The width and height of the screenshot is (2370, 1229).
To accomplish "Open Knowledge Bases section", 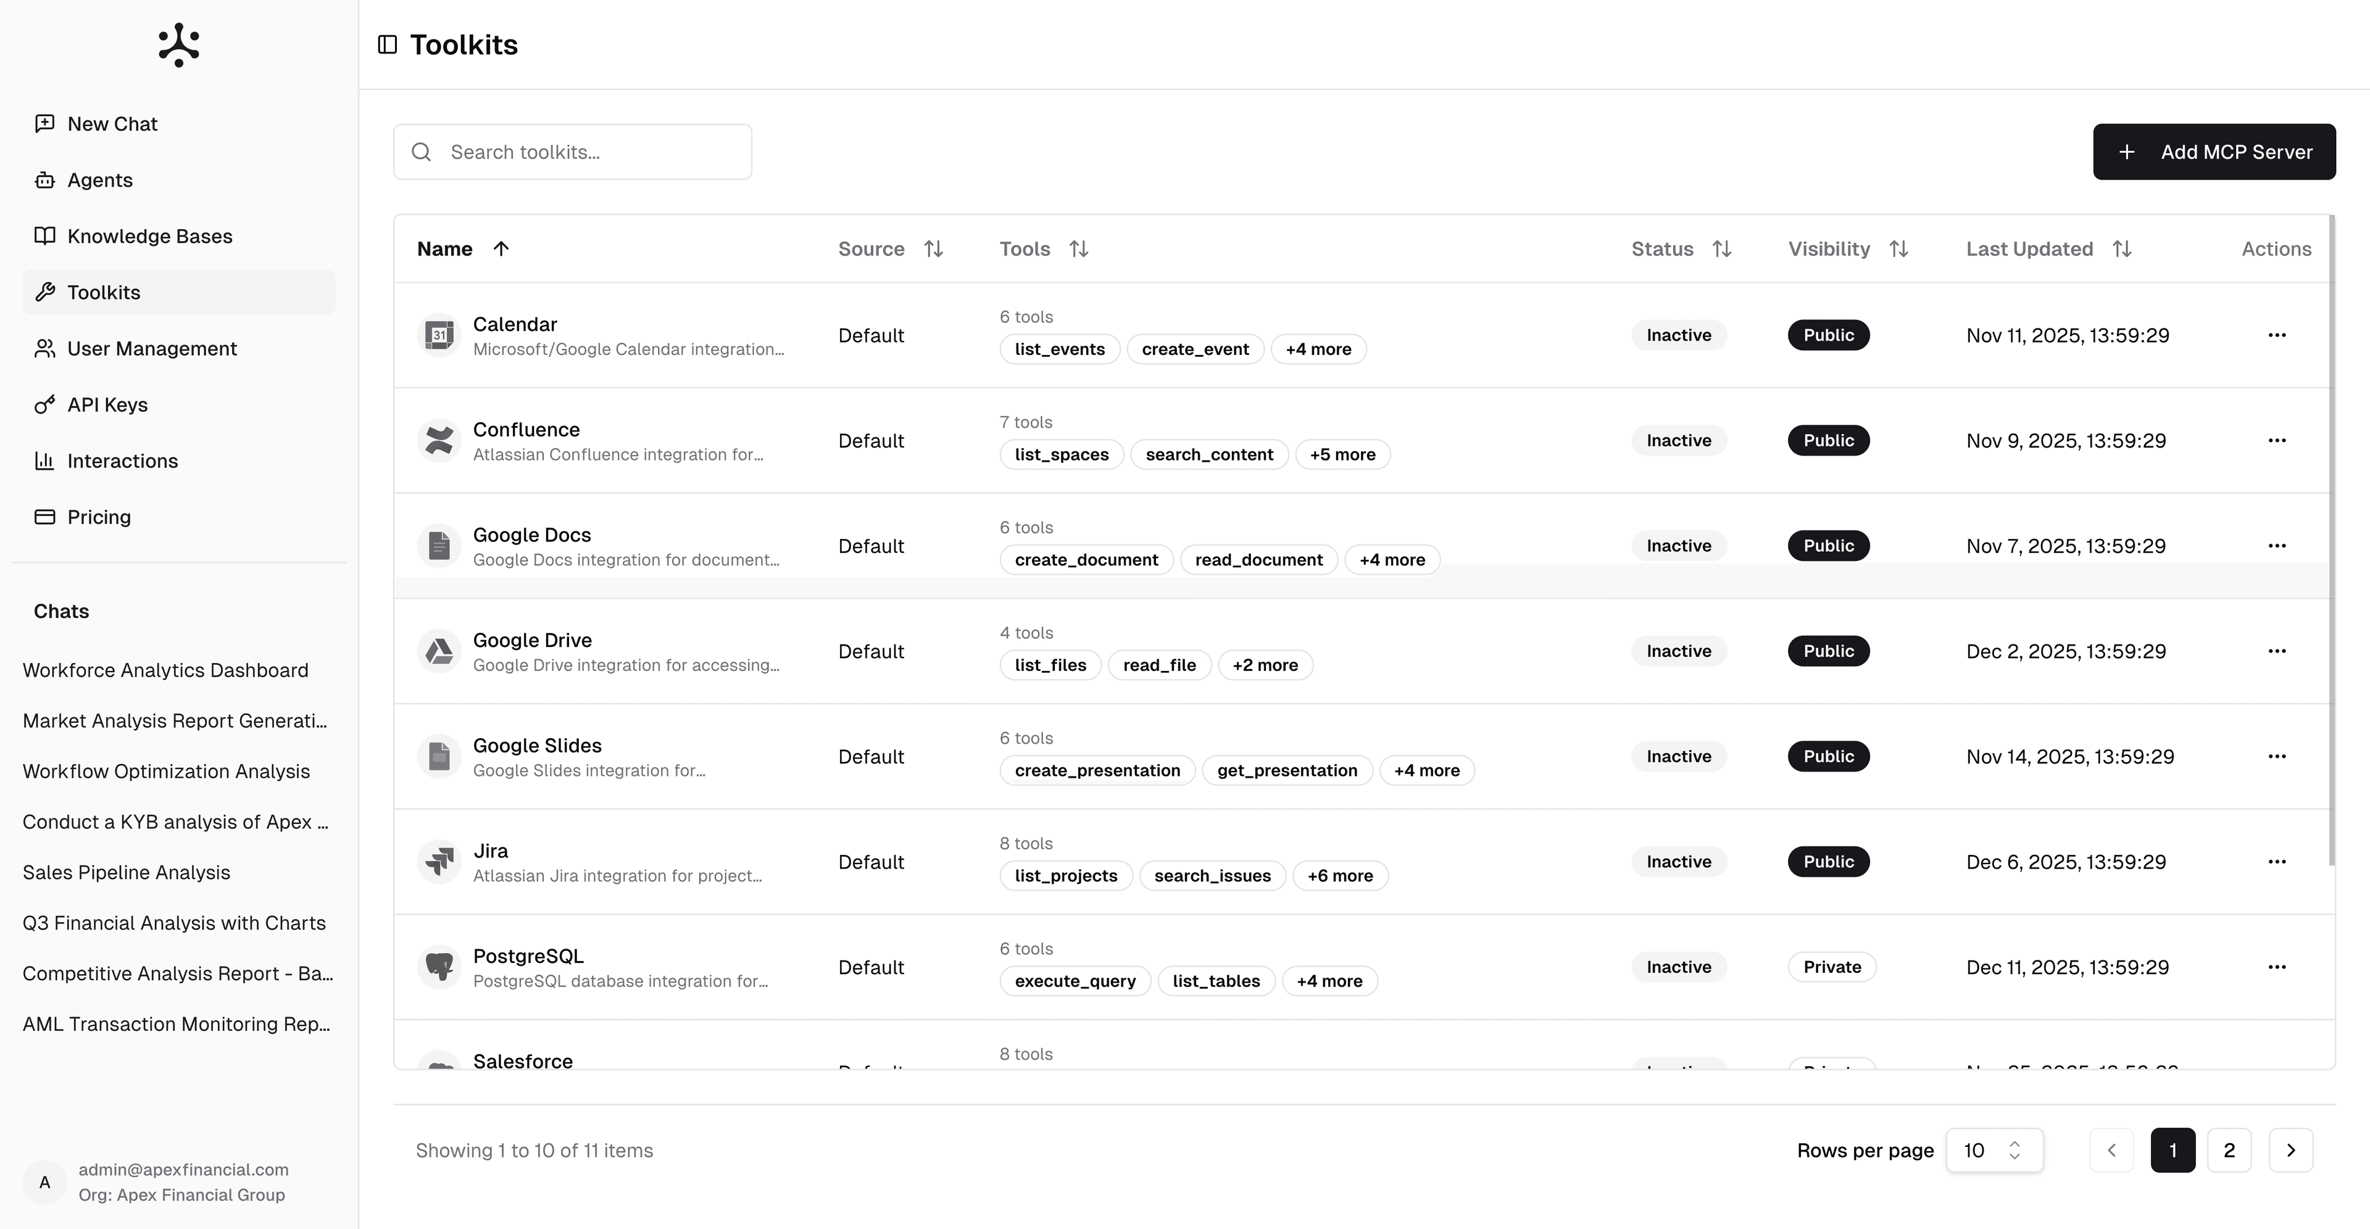I will [178, 236].
